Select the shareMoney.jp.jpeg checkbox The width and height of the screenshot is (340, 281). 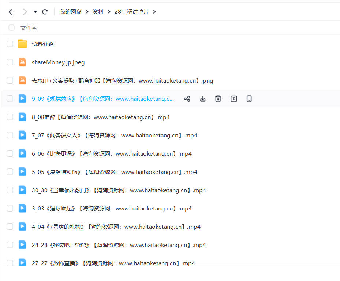(10, 62)
